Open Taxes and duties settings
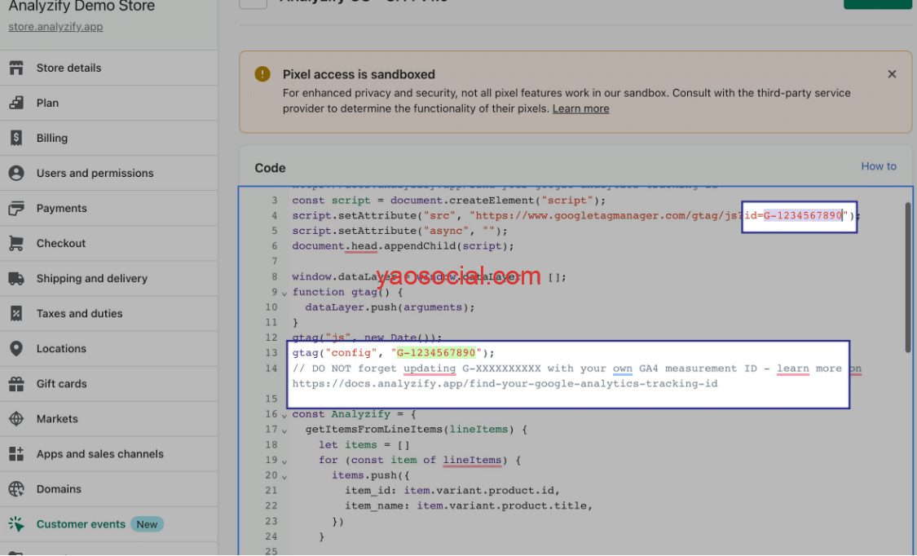The width and height of the screenshot is (917, 556). [x=79, y=313]
